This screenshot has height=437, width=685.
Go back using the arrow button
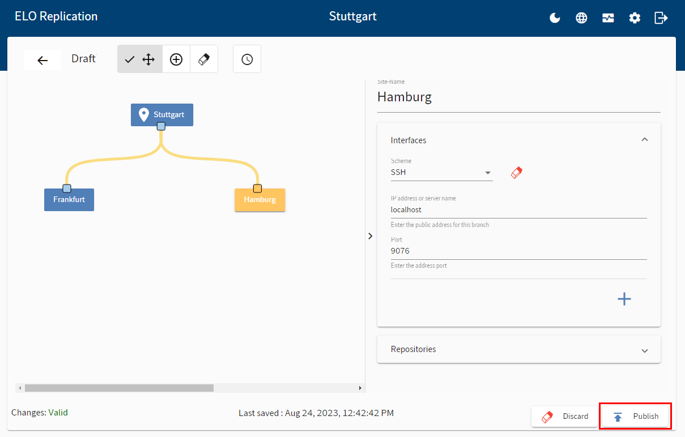(x=42, y=60)
